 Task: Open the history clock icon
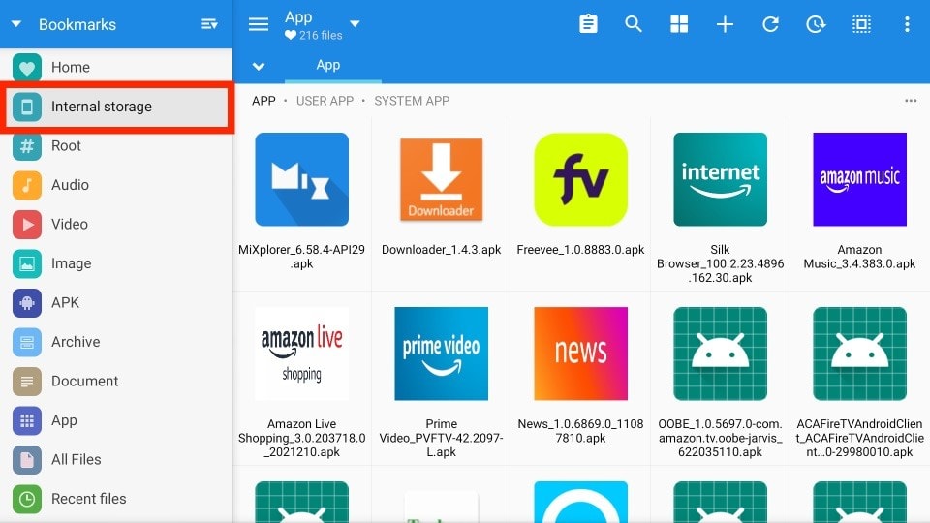(816, 24)
